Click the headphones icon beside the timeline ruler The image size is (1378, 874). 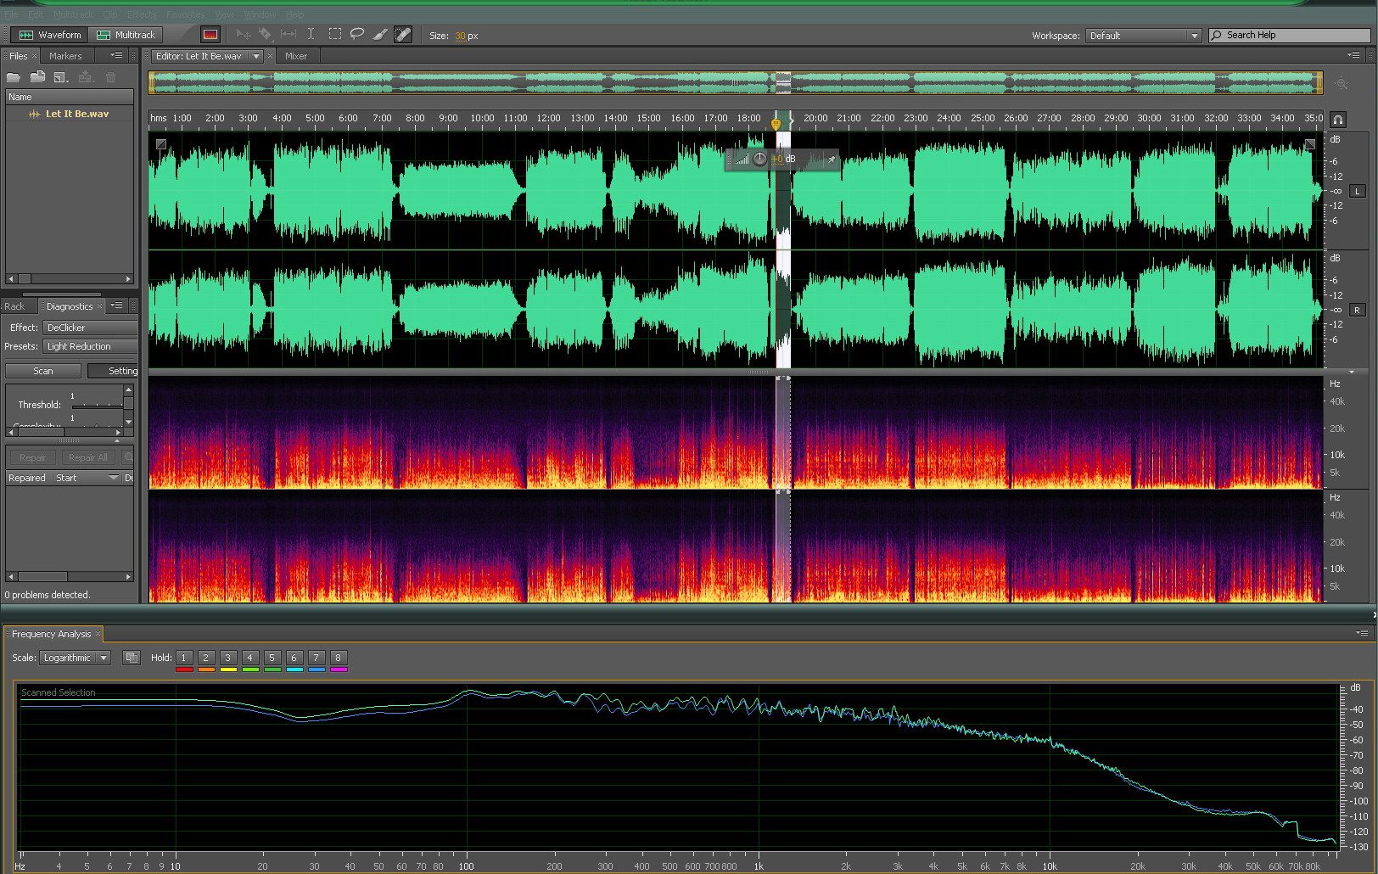pyautogui.click(x=1338, y=120)
